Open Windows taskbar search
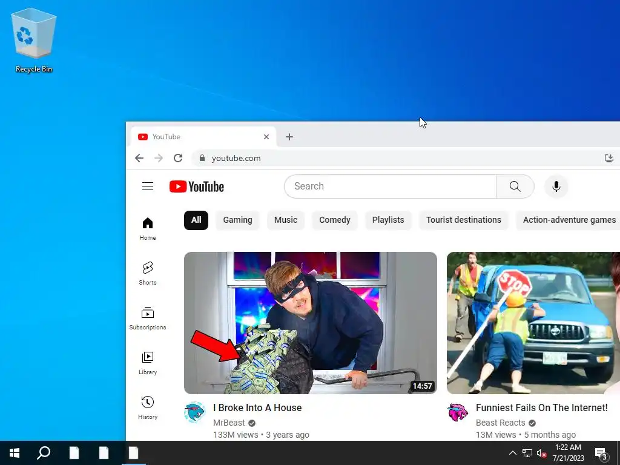This screenshot has height=465, width=620. (44, 453)
